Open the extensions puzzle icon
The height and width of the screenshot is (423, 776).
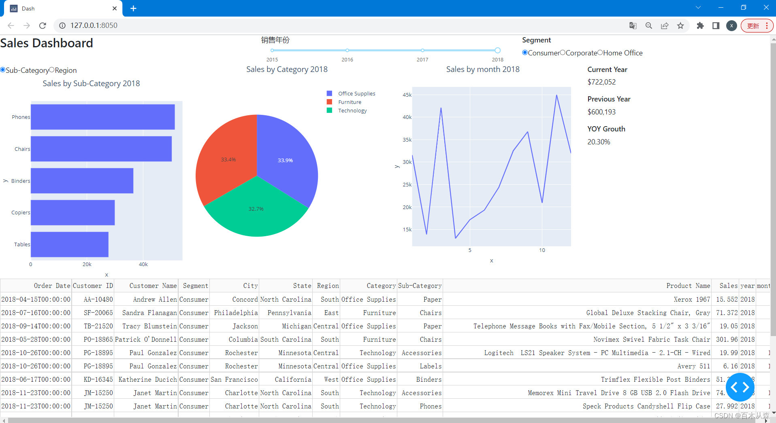(700, 25)
